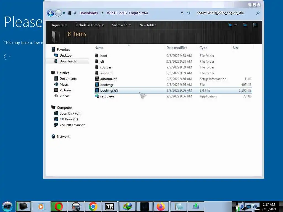This screenshot has height=212, width=283.
Task: Select the autorun.inf file
Action: (108, 79)
